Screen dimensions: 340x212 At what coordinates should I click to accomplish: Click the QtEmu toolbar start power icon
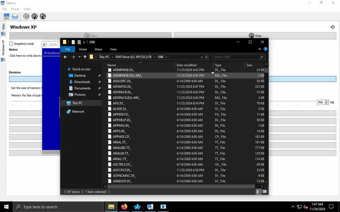click(26, 16)
